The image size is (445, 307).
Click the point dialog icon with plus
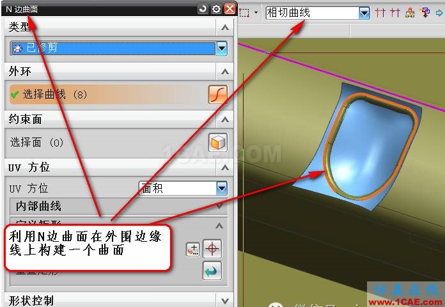pyautogui.click(x=193, y=249)
